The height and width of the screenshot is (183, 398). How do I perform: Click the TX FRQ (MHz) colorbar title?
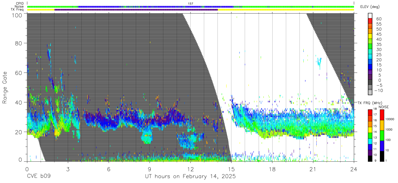(x=370, y=103)
